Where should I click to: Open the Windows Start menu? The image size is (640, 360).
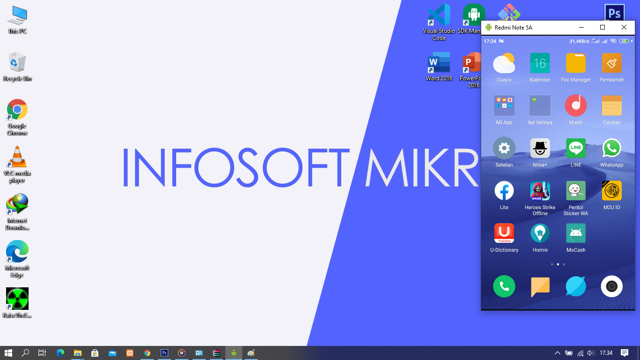coord(8,353)
